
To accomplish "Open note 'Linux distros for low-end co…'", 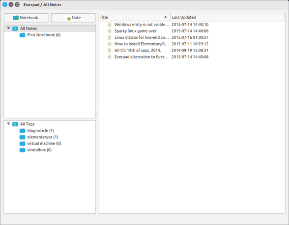I will point(142,37).
